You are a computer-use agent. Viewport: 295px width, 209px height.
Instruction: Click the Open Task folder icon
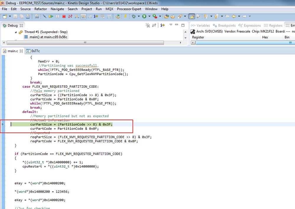pyautogui.click(x=173, y=17)
